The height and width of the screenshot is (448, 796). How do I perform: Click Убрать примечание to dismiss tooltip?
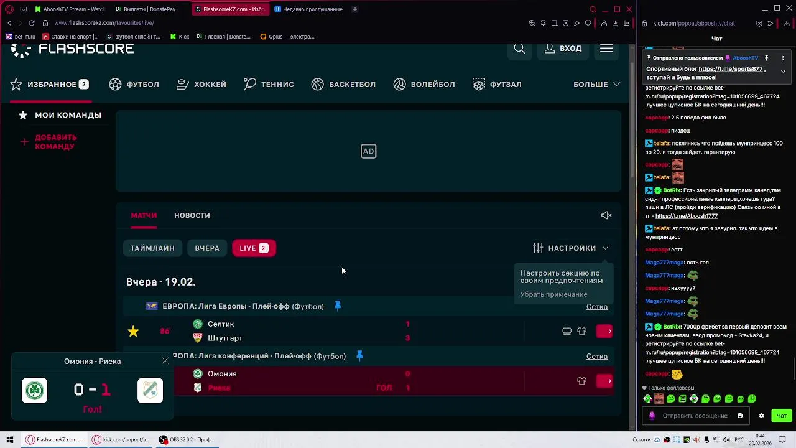click(x=553, y=294)
